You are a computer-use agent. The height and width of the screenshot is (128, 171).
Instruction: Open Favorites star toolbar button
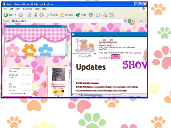(x=66, y=15)
